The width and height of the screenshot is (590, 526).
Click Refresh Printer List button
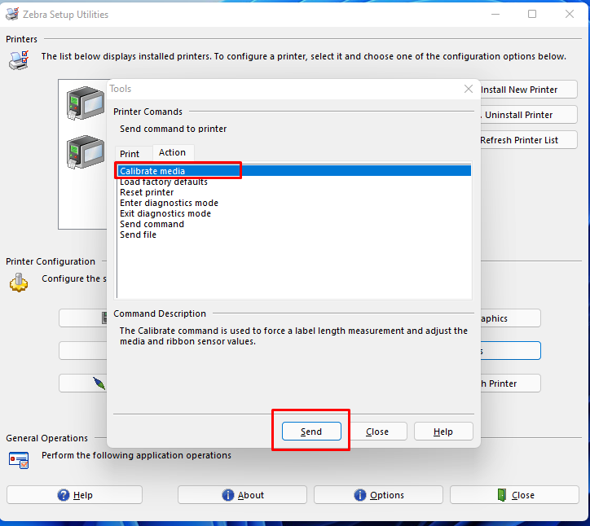529,140
